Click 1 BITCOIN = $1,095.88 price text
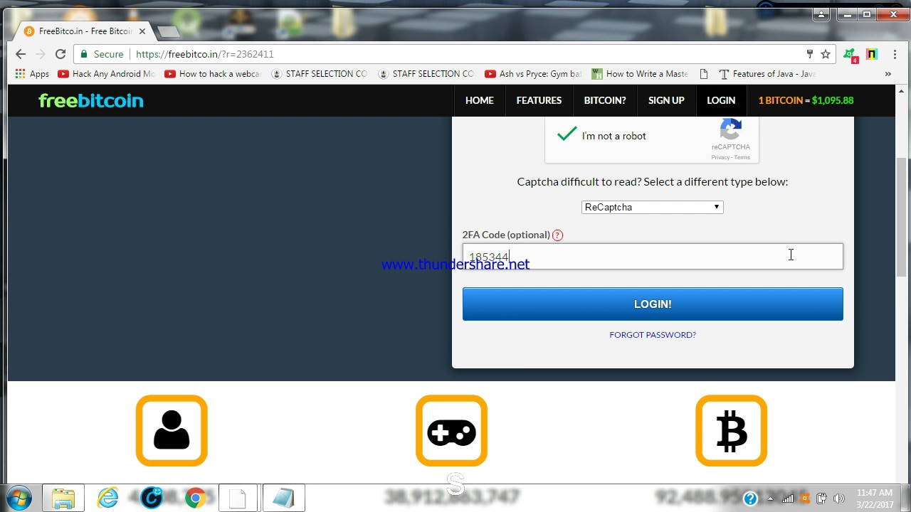This screenshot has width=911, height=512. coord(806,100)
